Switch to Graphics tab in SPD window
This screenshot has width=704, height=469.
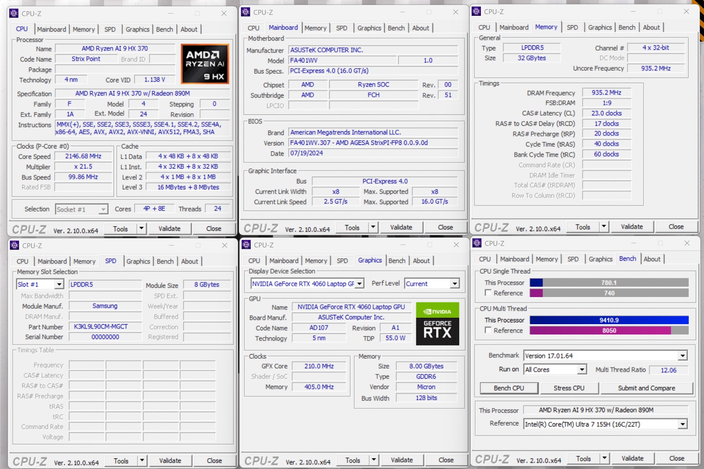click(x=138, y=261)
